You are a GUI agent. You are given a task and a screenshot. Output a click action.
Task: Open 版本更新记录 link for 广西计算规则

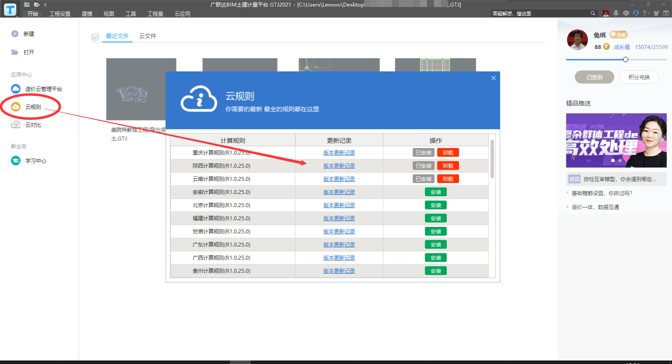339,258
